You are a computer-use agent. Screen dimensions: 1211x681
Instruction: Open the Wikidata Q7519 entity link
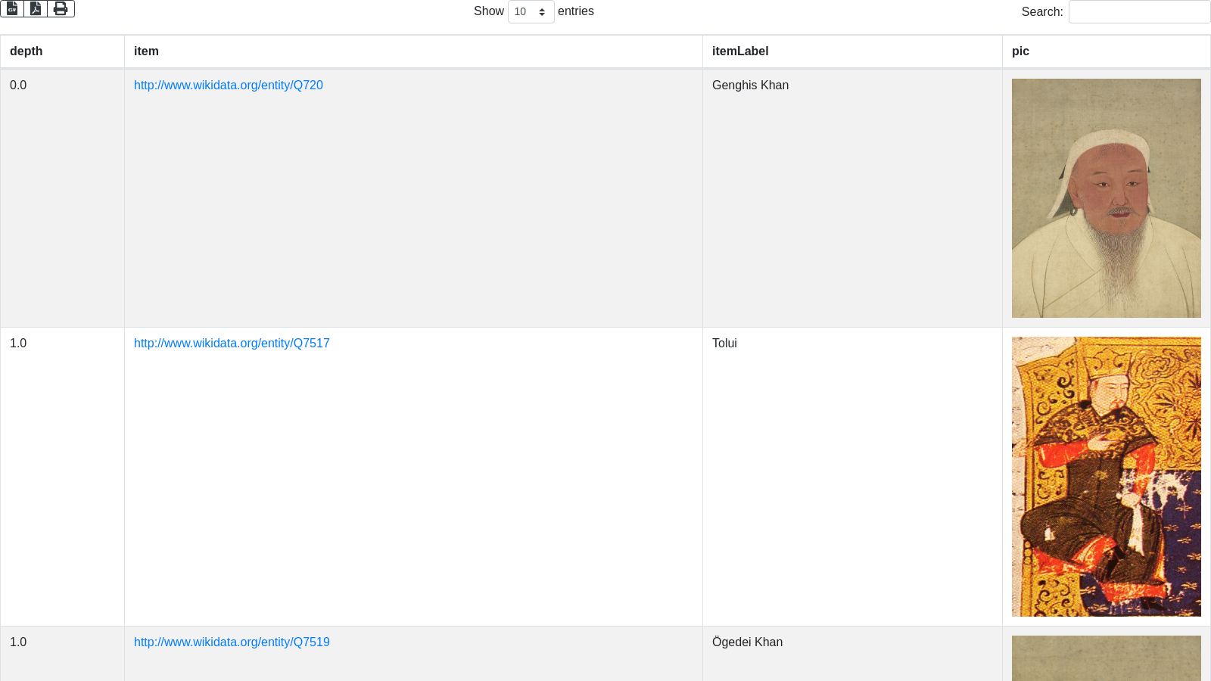[x=232, y=642]
